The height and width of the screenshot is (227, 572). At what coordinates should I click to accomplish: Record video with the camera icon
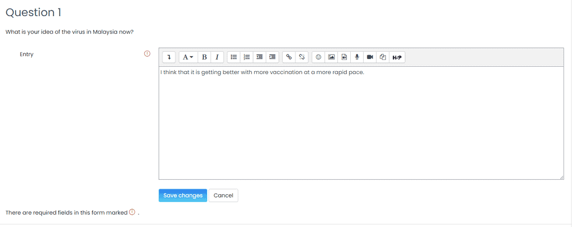pyautogui.click(x=370, y=57)
